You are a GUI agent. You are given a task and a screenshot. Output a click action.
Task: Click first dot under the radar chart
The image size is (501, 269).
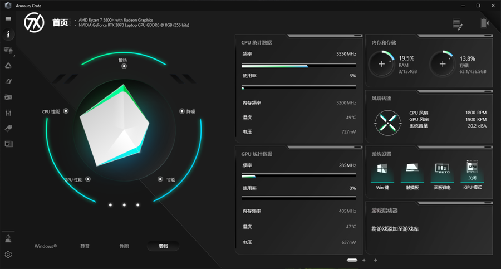coord(110,205)
